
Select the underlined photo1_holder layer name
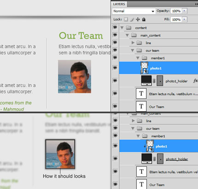point(177,159)
